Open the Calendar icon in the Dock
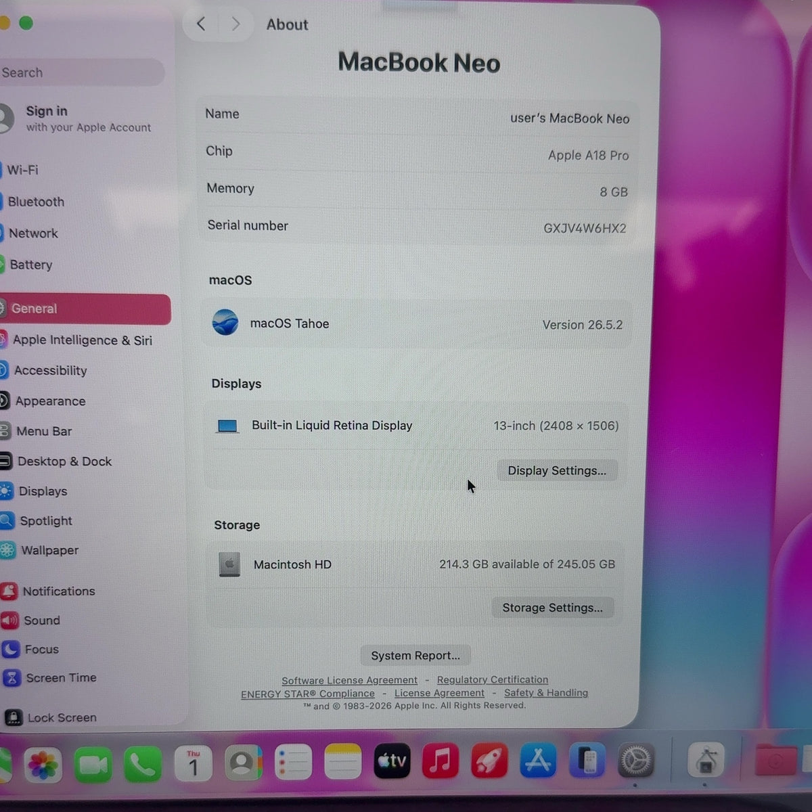The height and width of the screenshot is (812, 812). coord(194,764)
